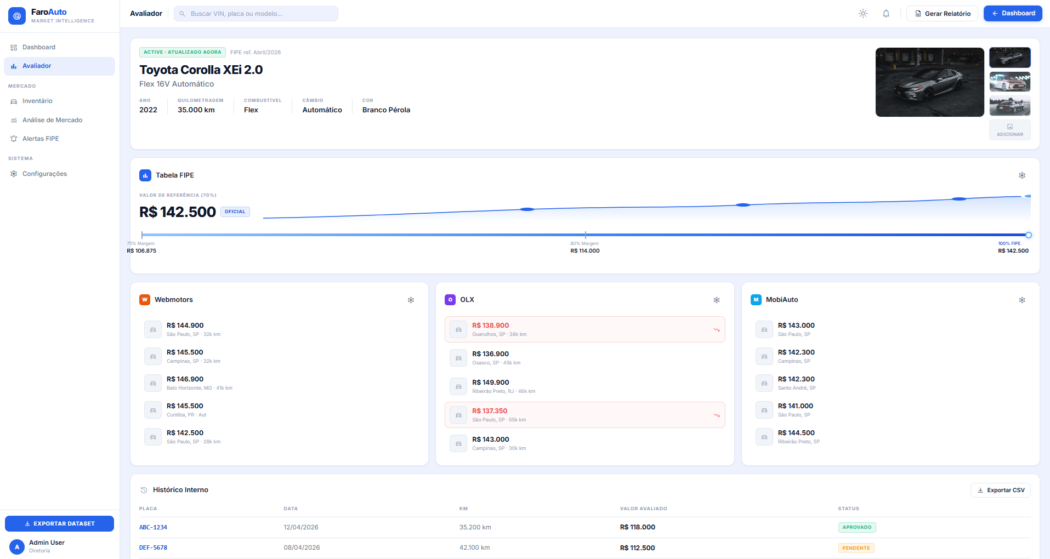This screenshot has height=559, width=1050.
Task: Open Configurações in the sidebar
Action: (x=60, y=174)
